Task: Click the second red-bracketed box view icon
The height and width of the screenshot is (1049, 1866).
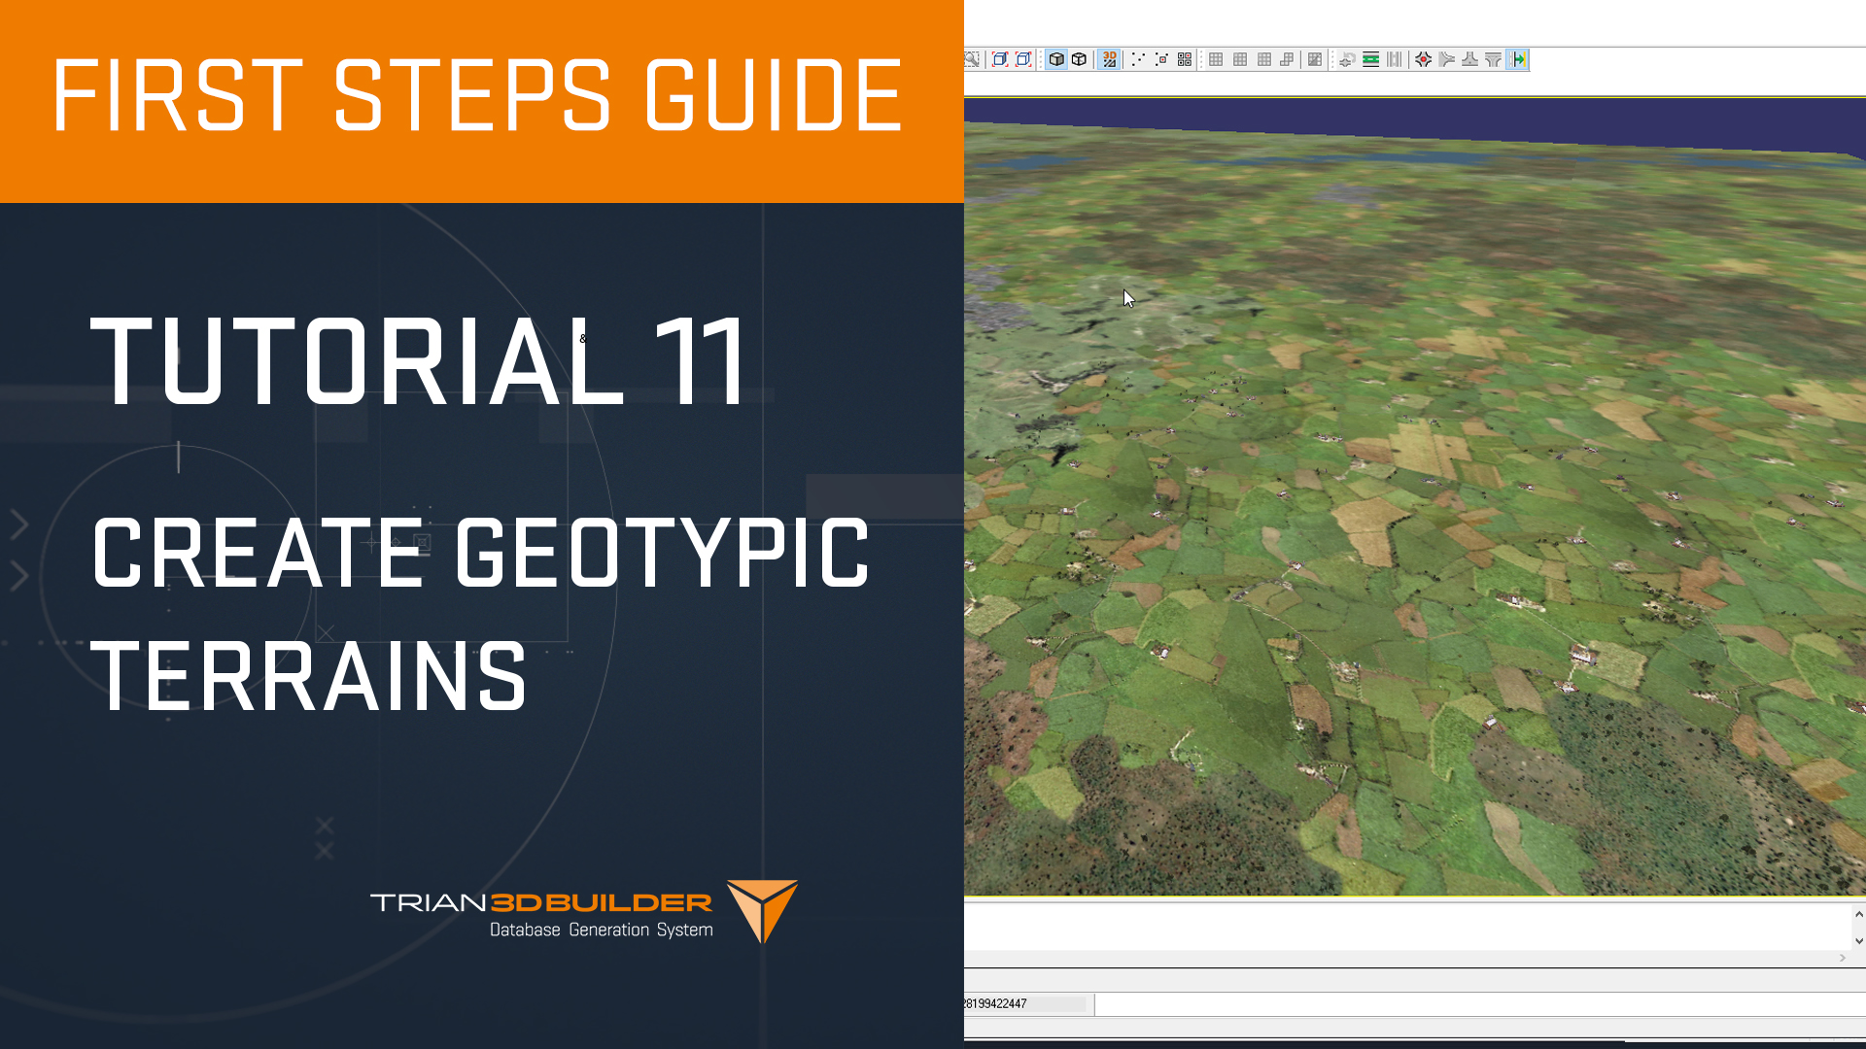Action: point(1023,59)
